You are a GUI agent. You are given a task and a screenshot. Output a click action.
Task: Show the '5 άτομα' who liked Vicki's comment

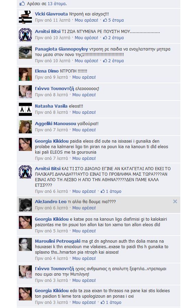click(116, 20)
